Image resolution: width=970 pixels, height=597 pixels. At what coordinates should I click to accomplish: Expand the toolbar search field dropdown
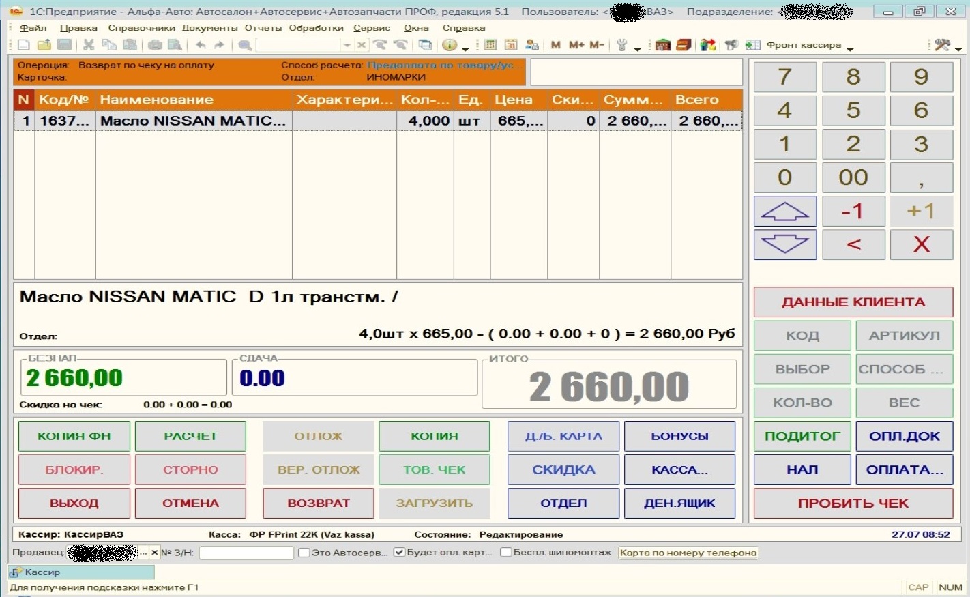(347, 45)
